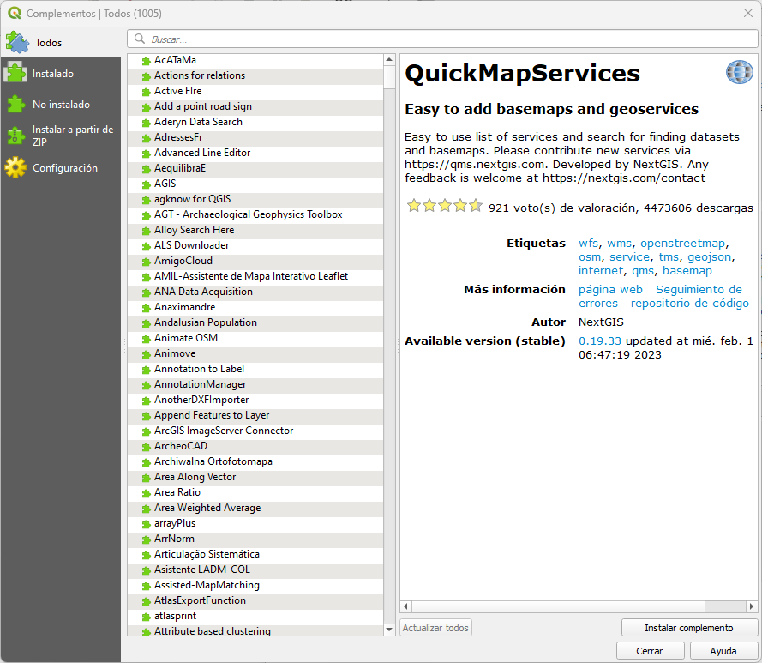Viewport: 762px width, 663px height.
Task: Open the repositorio de código link
Action: click(690, 303)
